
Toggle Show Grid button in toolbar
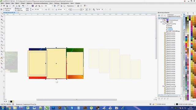tap(61, 6)
